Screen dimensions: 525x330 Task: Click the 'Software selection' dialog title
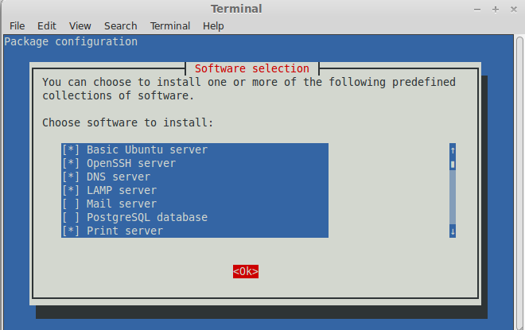pos(252,68)
